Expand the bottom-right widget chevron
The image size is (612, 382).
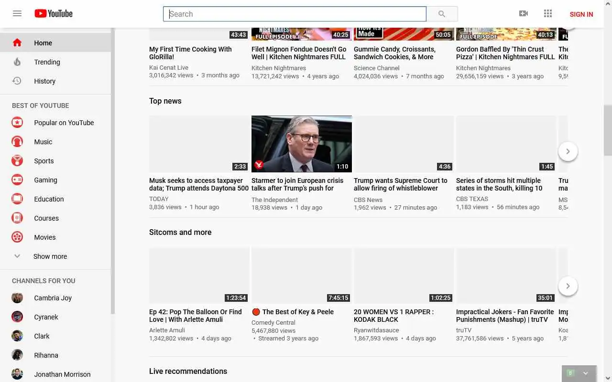point(586,373)
